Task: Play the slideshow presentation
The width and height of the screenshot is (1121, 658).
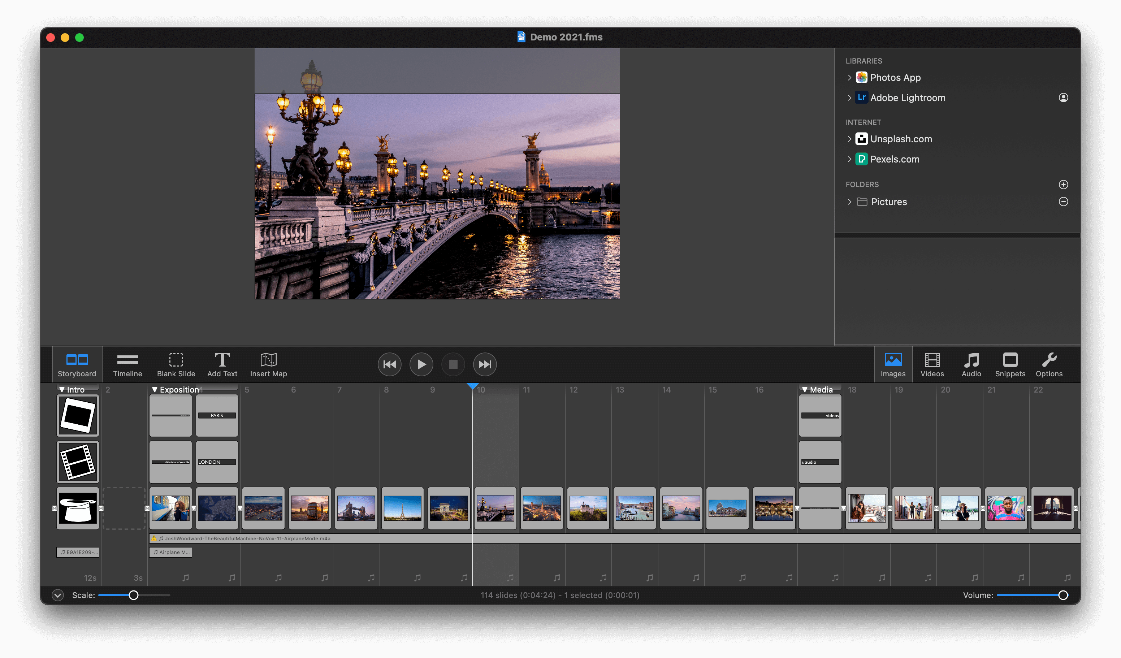Action: pyautogui.click(x=421, y=363)
